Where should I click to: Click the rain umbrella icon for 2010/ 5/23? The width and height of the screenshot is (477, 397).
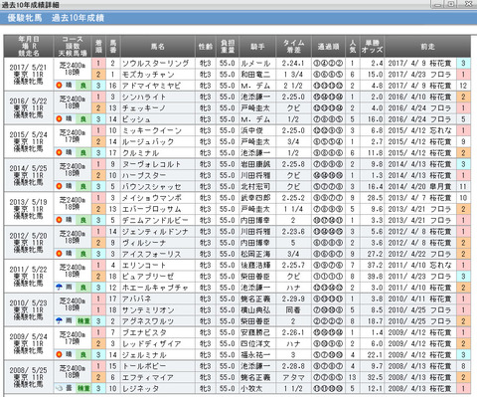pos(59,320)
